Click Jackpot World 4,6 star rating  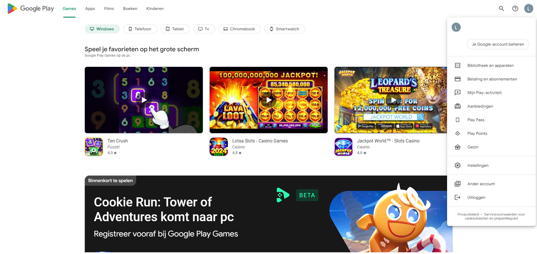362,153
